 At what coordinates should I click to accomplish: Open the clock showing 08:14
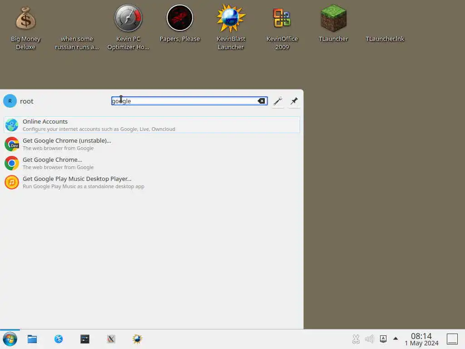coord(421,339)
